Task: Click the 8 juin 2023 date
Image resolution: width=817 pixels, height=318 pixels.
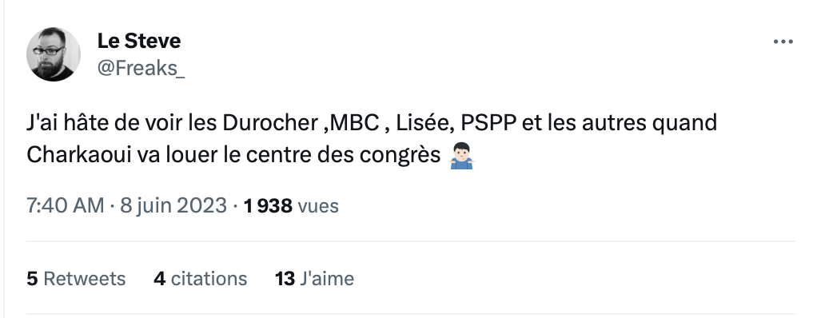Action: coord(173,205)
